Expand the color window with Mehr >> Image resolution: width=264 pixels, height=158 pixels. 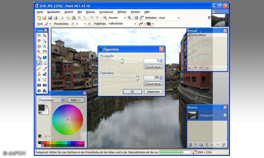click(76, 100)
